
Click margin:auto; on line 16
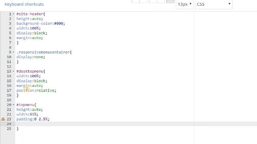pyautogui.click(x=29, y=86)
